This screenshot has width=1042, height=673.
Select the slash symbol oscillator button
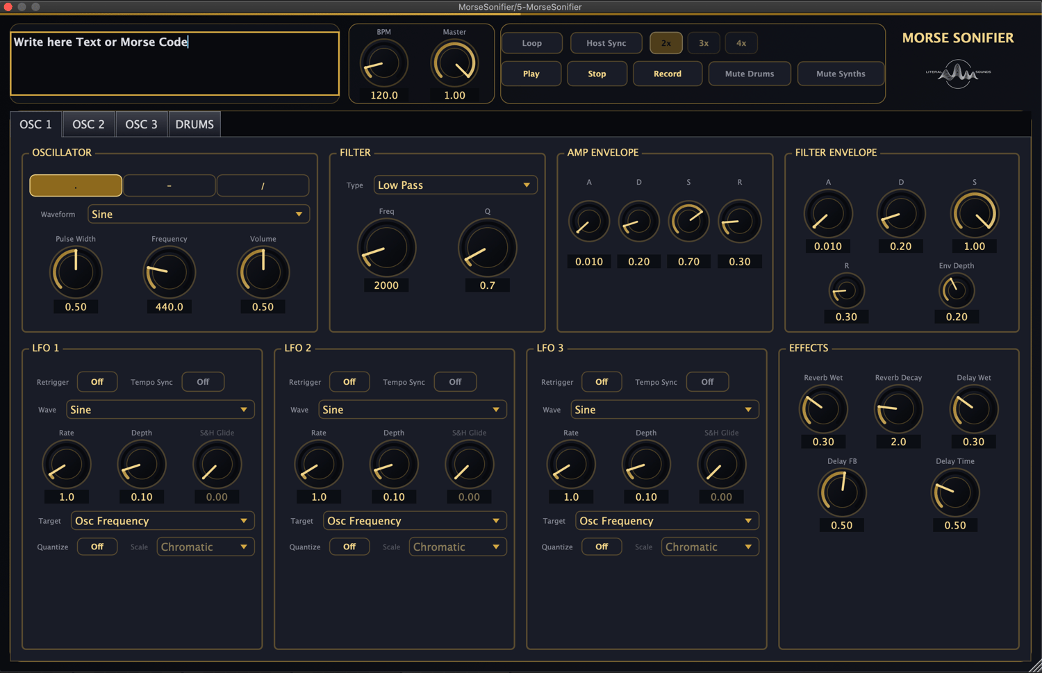click(x=263, y=185)
